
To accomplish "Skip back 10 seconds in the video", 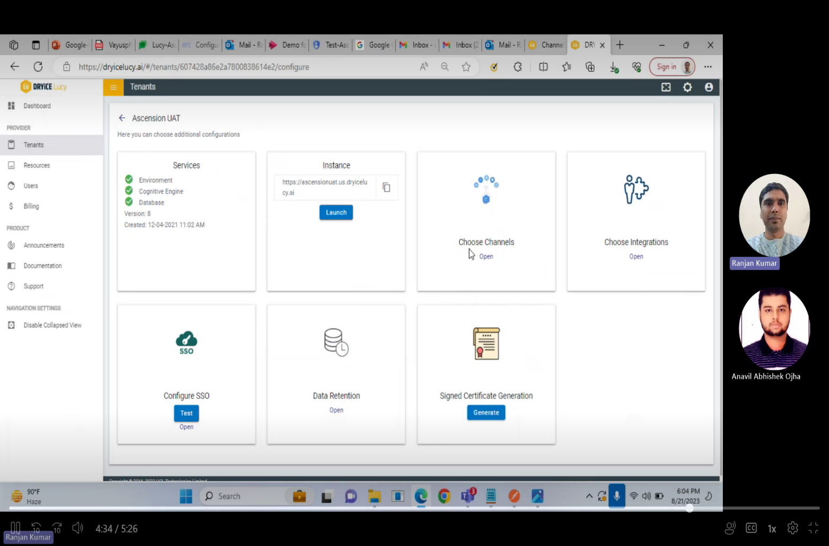I will coord(36,528).
